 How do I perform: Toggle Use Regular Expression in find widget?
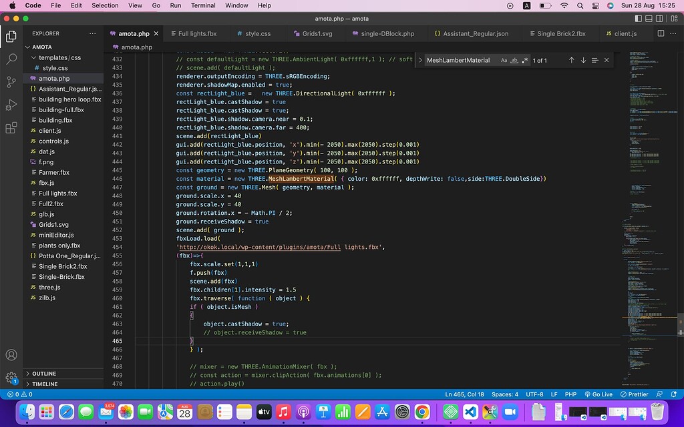(x=524, y=60)
